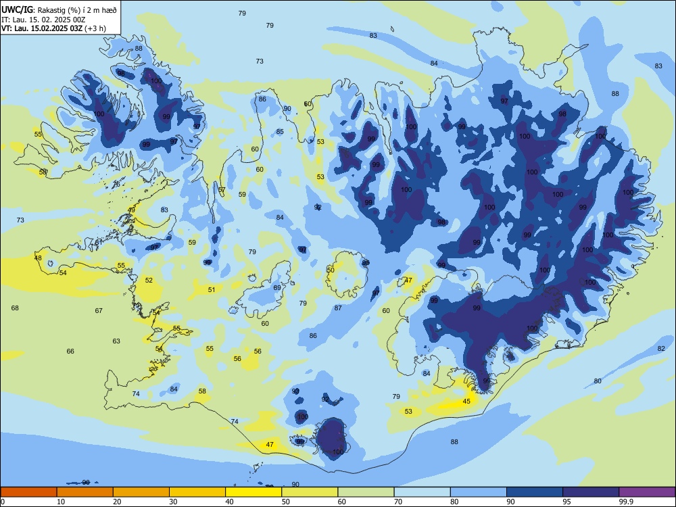This screenshot has height=507, width=676.
Task: Click the humidity value '67' over the sea
Action: pos(99,310)
